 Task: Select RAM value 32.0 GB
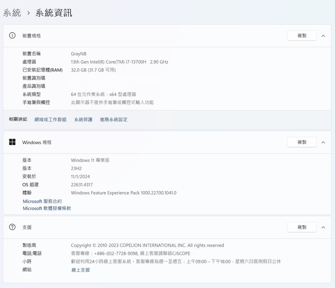click(93, 70)
